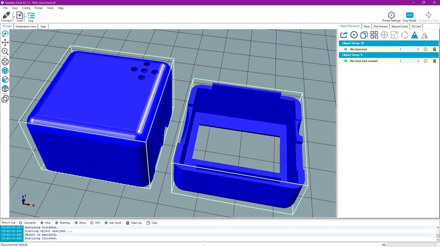Click the Emergency Stop icon
Image resolution: width=440 pixels, height=247 pixels.
428,15
